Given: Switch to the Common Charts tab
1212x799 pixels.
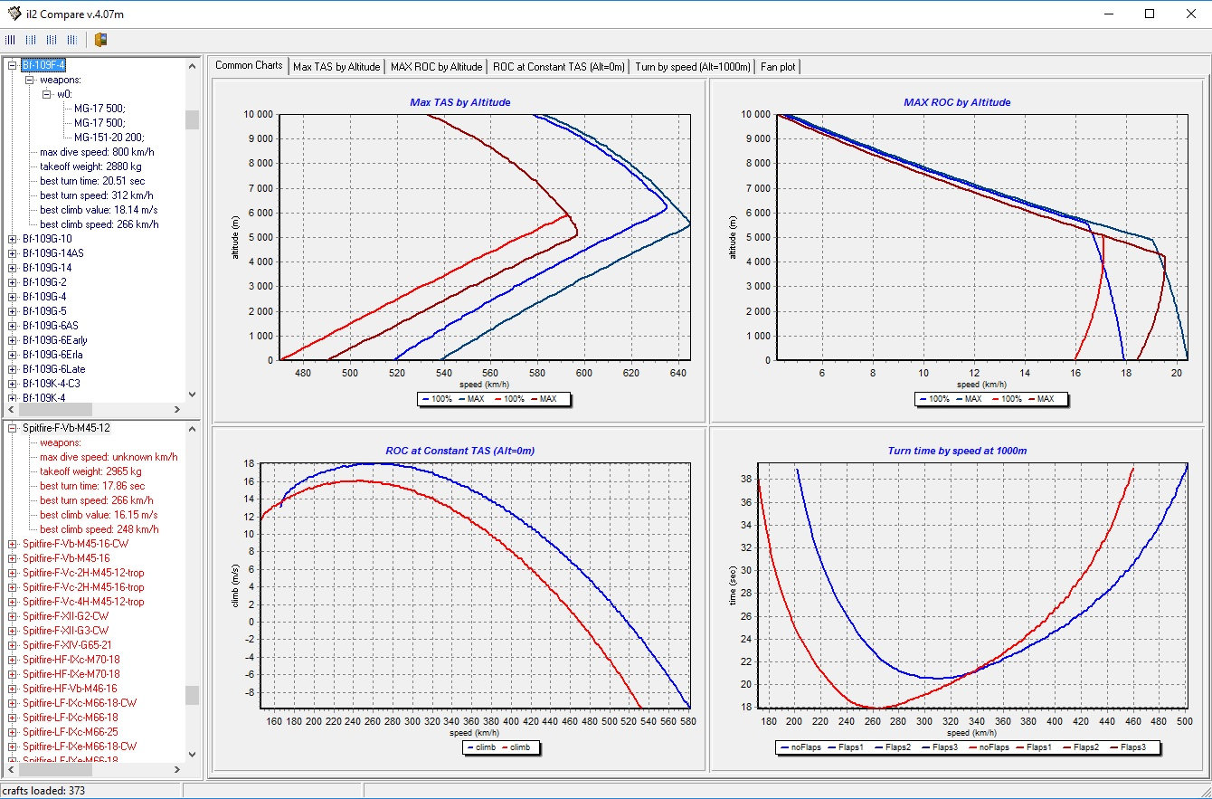Looking at the screenshot, I should [249, 65].
